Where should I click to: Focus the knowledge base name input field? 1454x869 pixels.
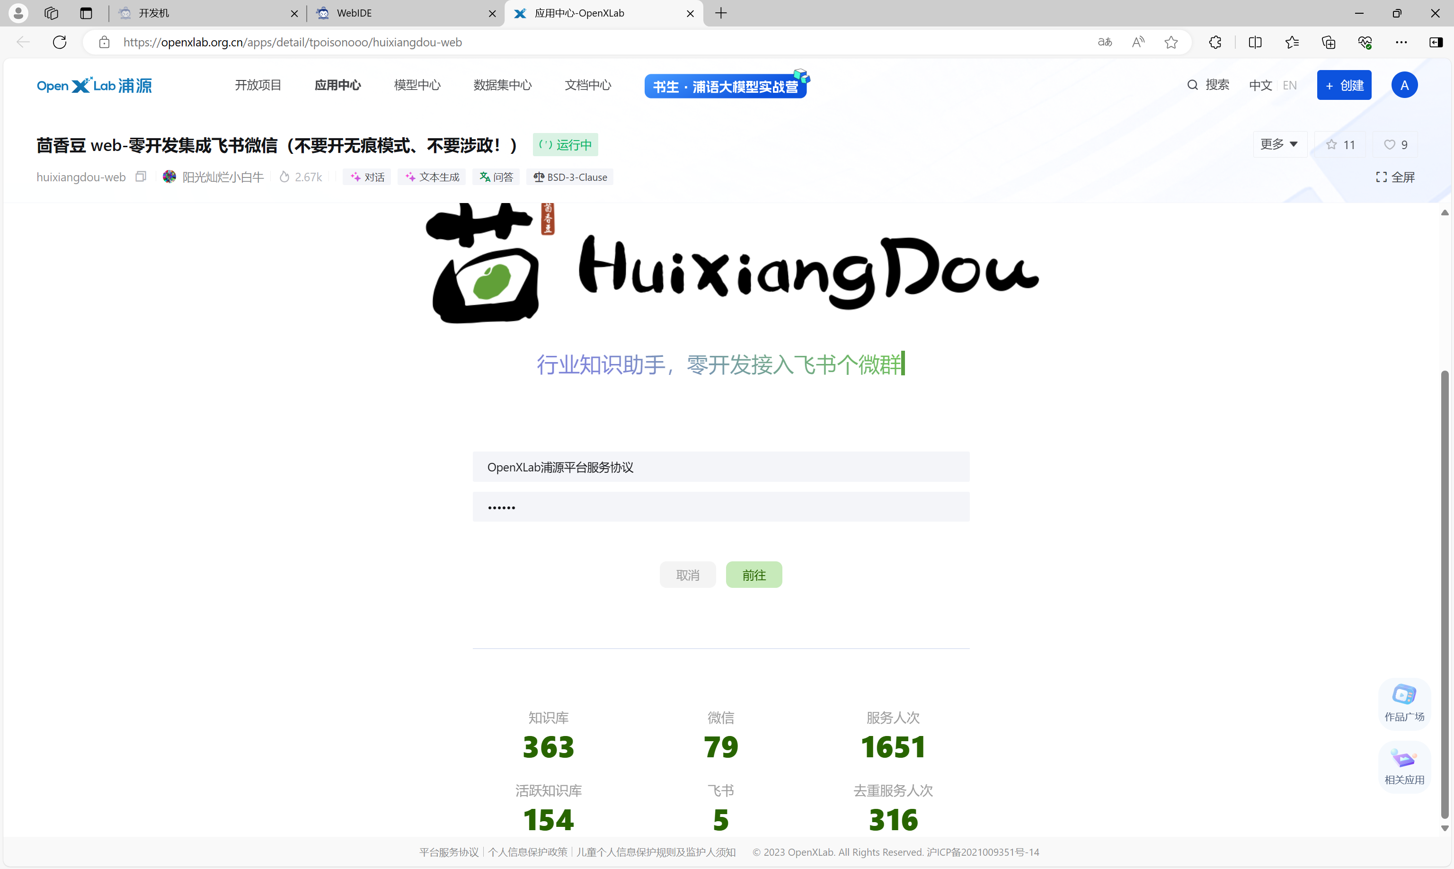point(721,467)
